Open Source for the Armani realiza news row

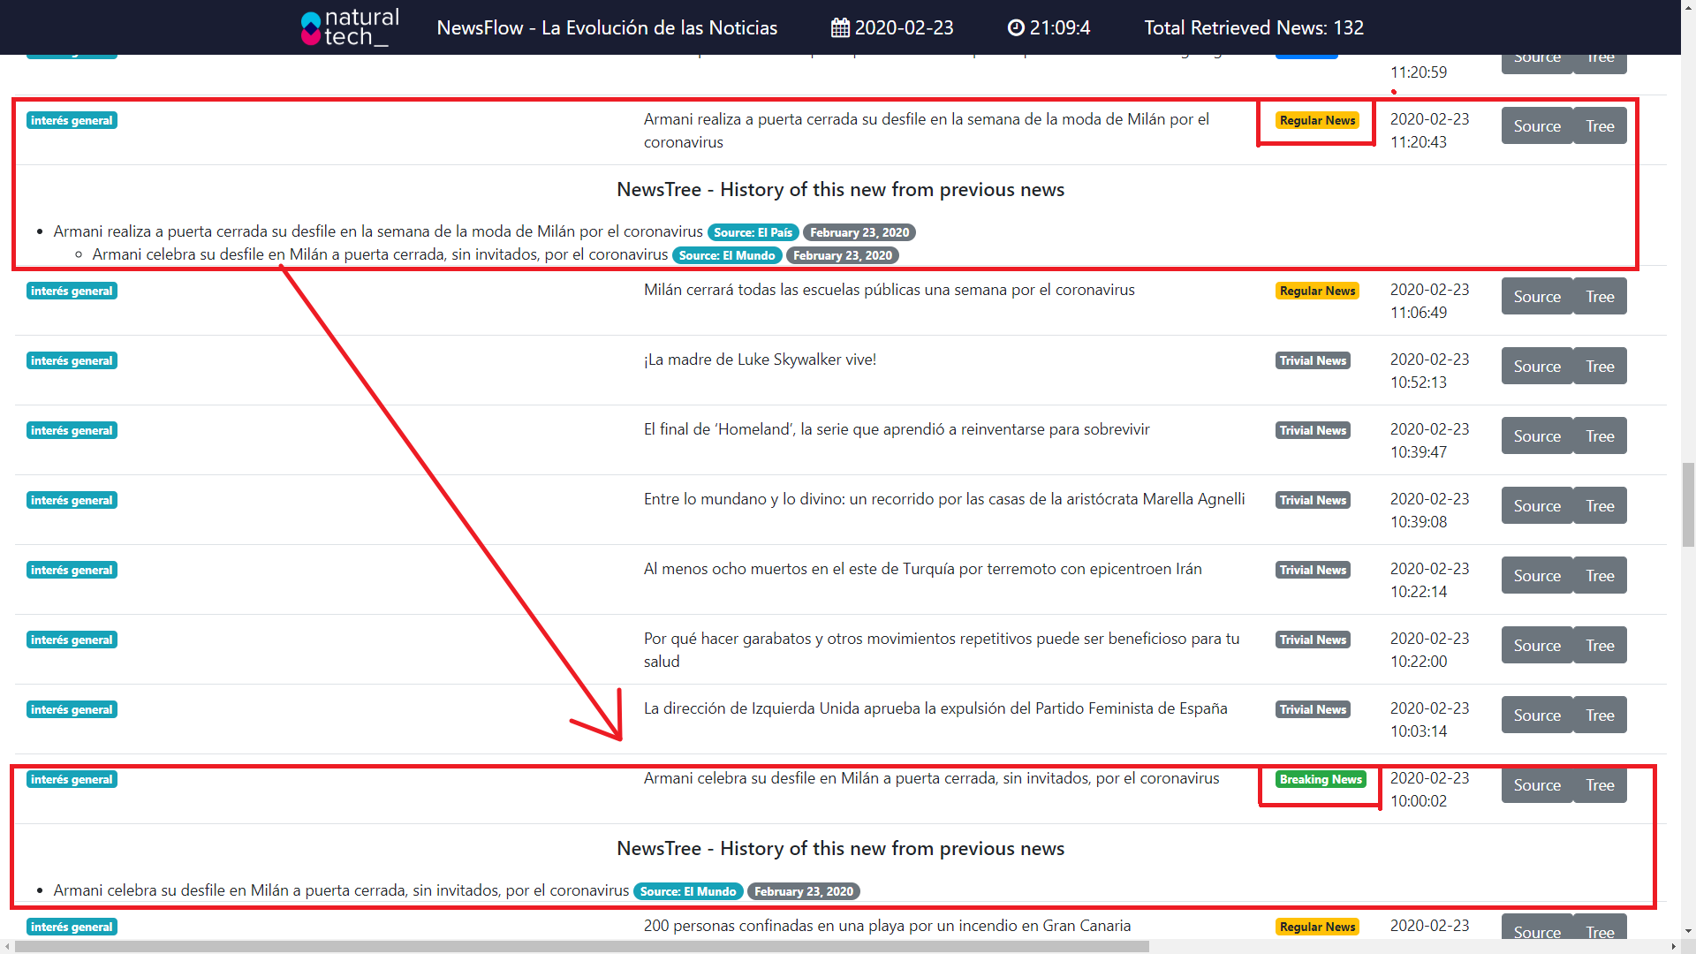click(1537, 126)
